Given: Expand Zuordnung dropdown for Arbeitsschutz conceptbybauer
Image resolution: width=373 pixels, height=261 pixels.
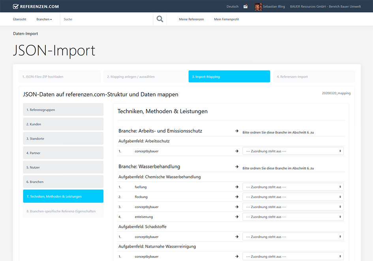Looking at the screenshot, I should point(293,151).
